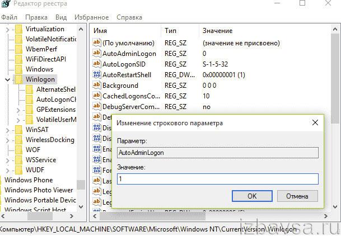Click the AutoRestartShell DWORD value icon
The height and width of the screenshot is (236, 341).
point(96,75)
